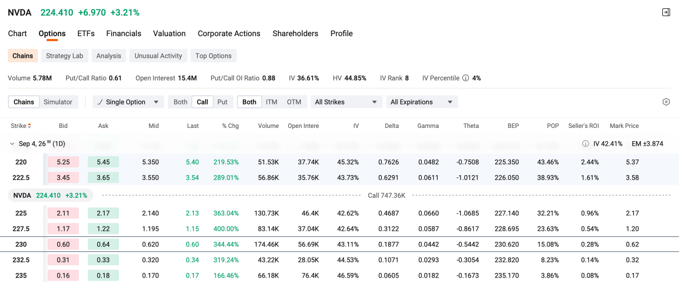679x282 pixels.
Task: Click the 43.46% POP value
Action: [548, 162]
